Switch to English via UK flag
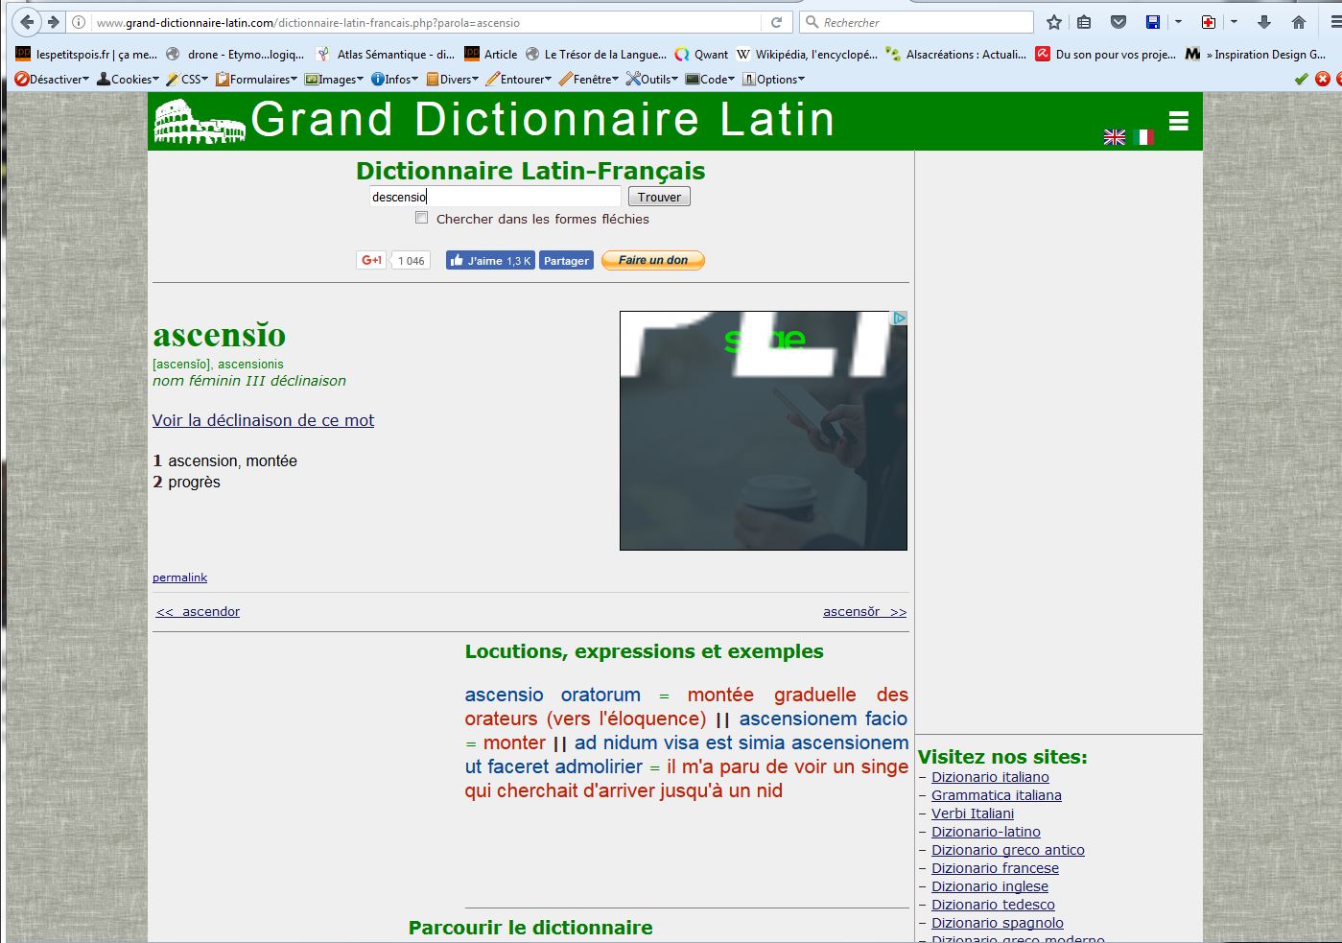This screenshot has width=1342, height=943. (x=1114, y=137)
